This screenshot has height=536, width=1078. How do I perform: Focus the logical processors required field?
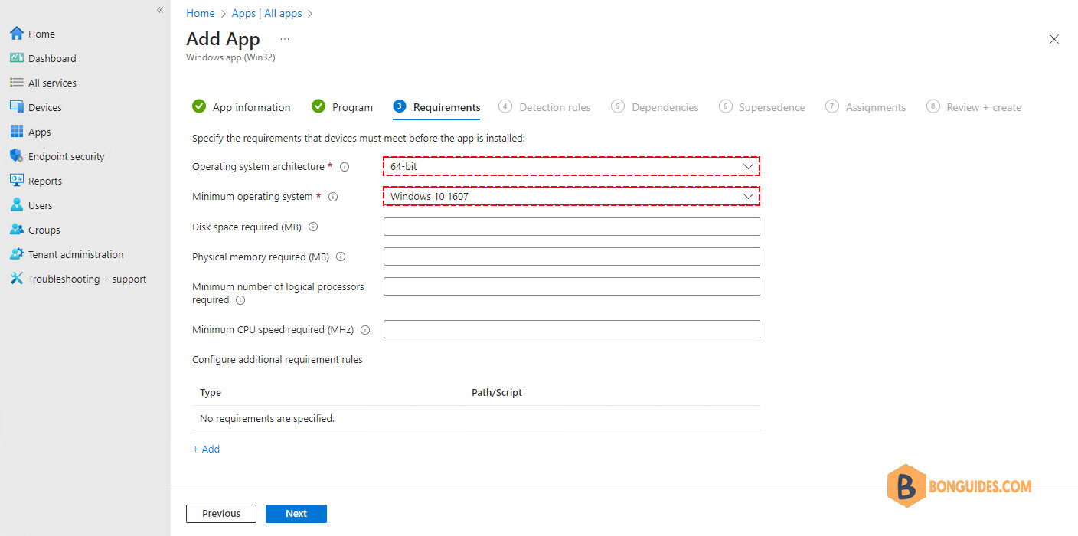(x=571, y=286)
